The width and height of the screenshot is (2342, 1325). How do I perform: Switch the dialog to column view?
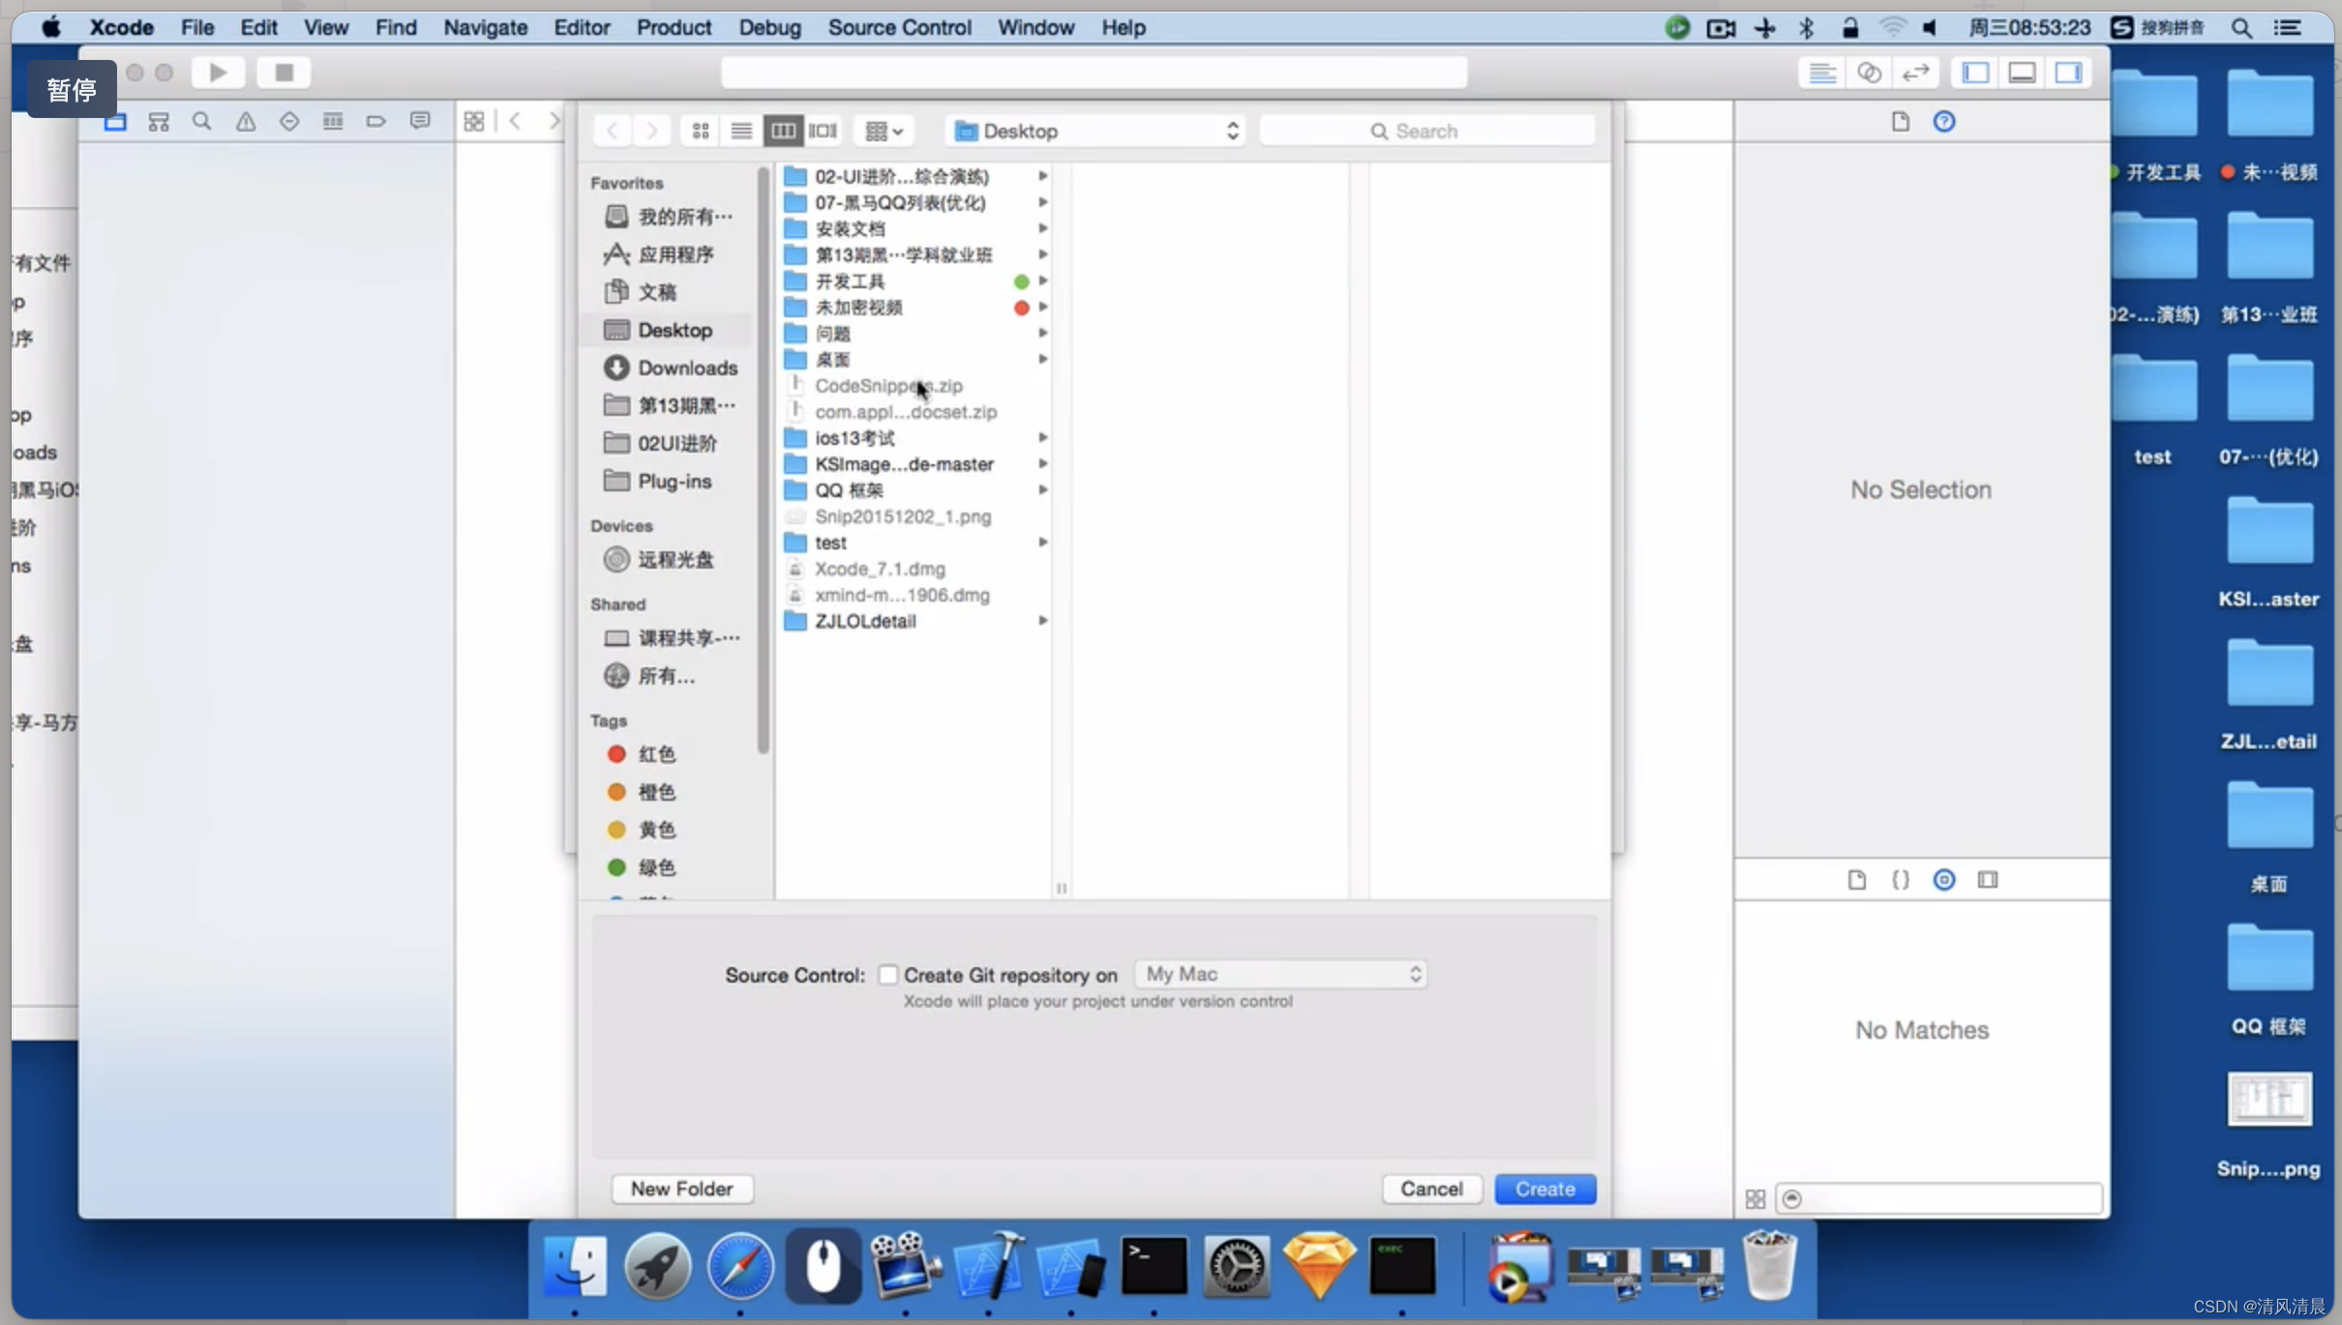[x=783, y=131]
